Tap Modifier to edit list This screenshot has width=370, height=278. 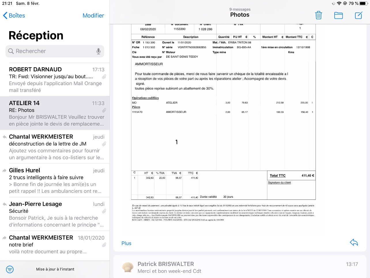pos(93,16)
